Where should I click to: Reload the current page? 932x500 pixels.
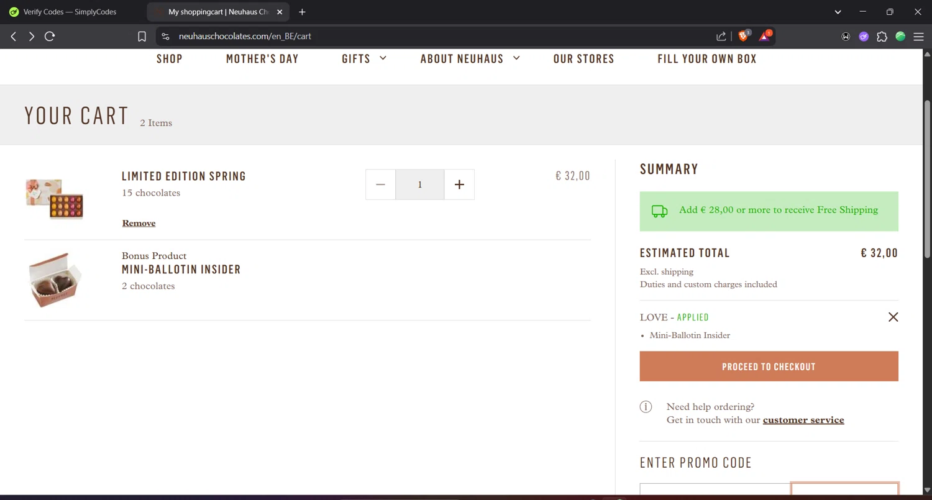50,37
